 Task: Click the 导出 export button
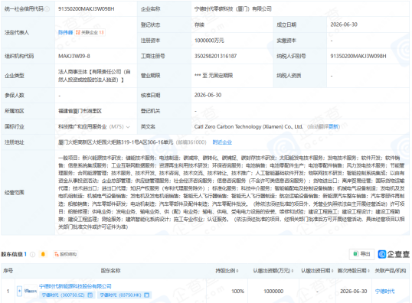coord(361,254)
